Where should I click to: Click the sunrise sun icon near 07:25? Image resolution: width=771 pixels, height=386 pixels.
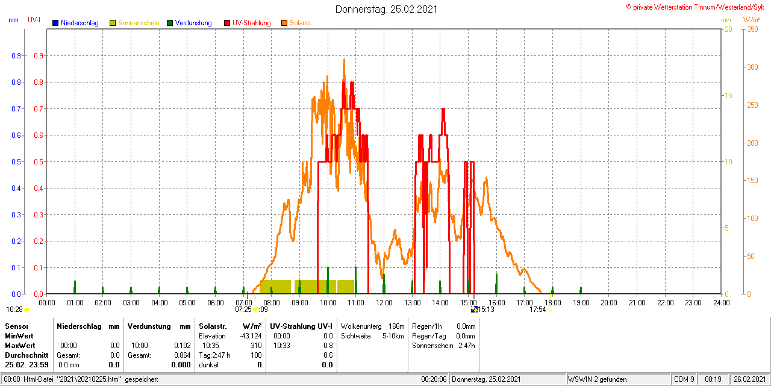coord(255,310)
